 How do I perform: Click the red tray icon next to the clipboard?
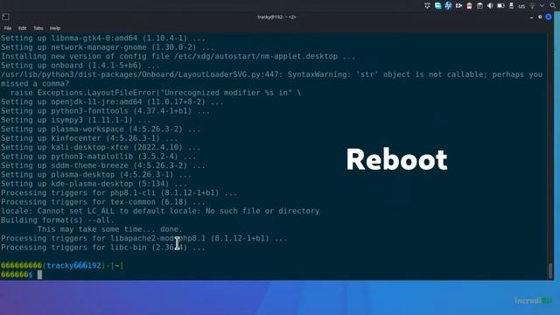(x=469, y=6)
